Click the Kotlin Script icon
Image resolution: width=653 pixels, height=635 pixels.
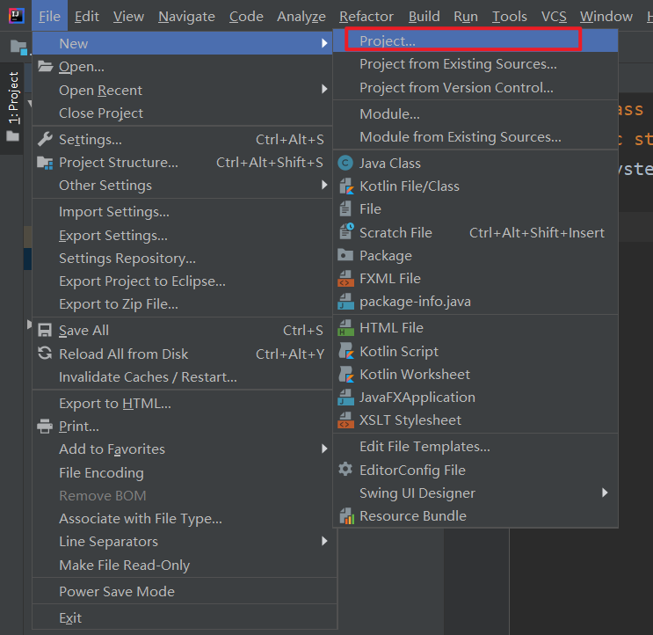point(346,351)
